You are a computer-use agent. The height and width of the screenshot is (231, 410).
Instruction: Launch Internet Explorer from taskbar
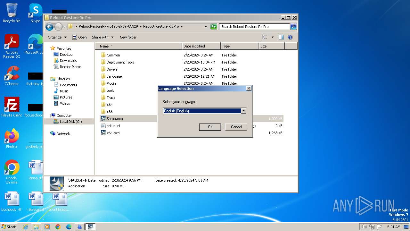click(x=25, y=227)
